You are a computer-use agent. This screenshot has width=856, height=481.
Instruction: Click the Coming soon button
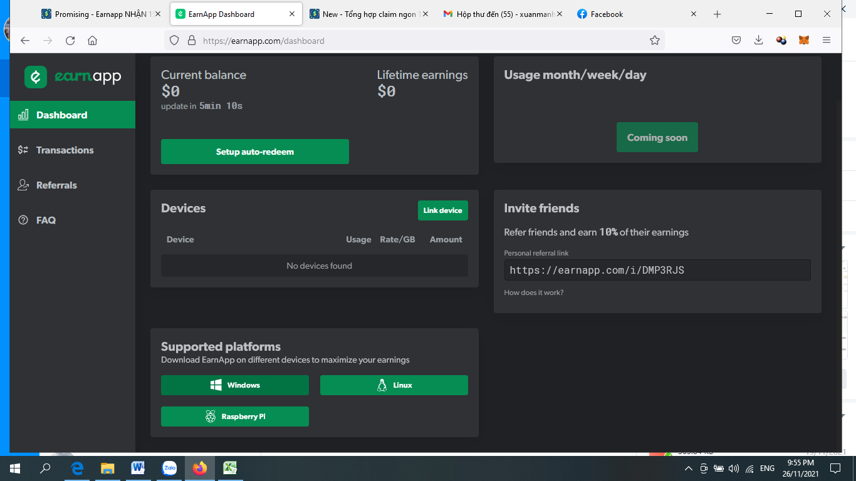click(x=657, y=137)
